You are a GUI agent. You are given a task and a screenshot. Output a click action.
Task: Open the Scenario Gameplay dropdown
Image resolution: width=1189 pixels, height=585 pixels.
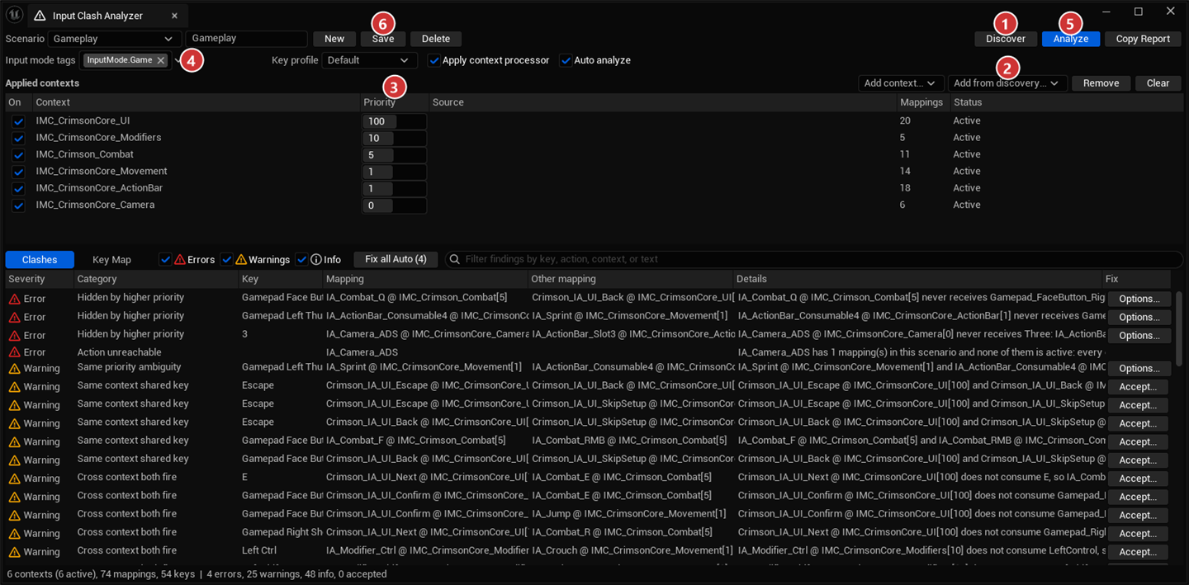coord(114,39)
